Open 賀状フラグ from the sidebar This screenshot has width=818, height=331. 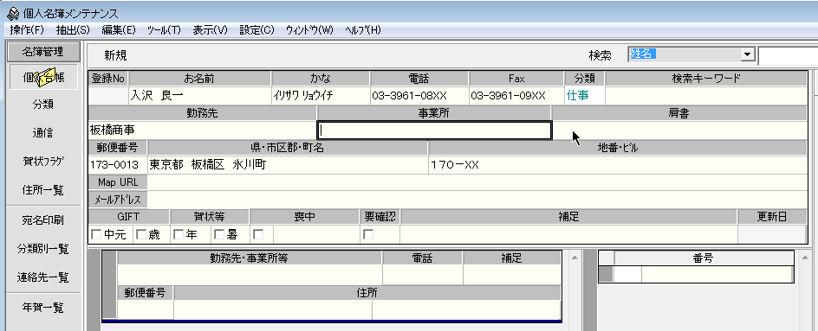pos(43,162)
